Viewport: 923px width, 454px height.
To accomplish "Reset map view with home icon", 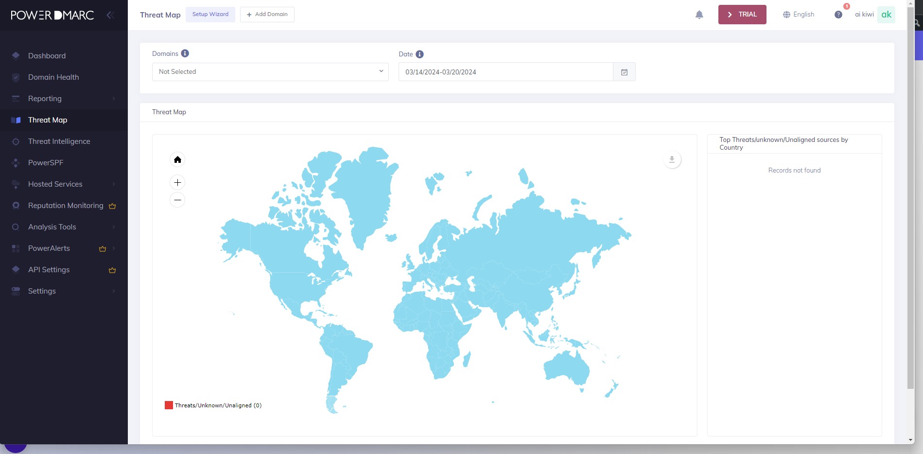I will [177, 159].
